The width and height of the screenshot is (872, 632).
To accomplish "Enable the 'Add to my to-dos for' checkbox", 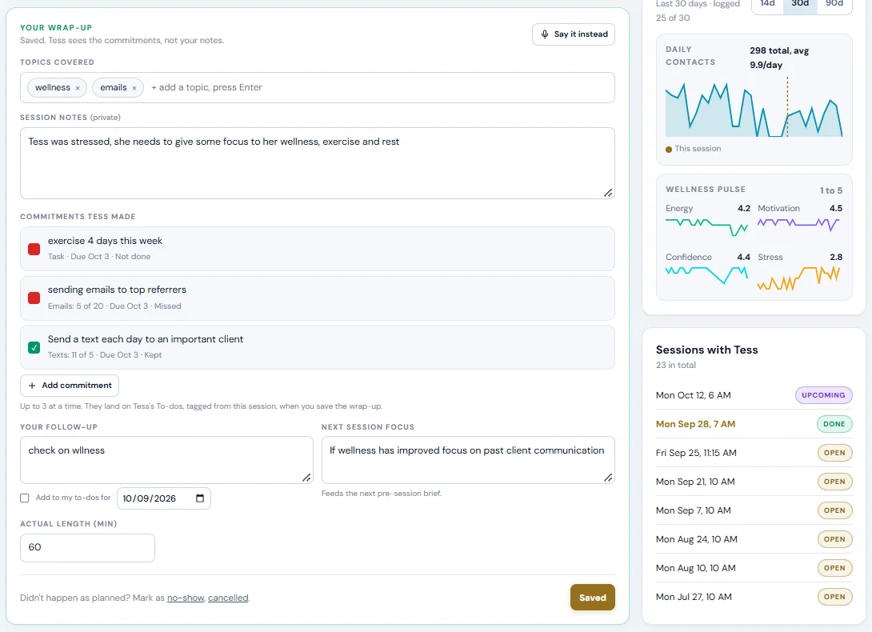I will point(25,498).
